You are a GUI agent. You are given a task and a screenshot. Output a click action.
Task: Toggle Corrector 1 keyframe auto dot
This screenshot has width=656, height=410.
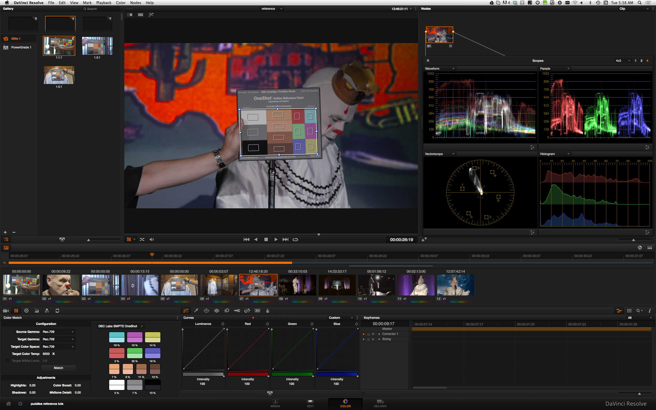point(364,334)
